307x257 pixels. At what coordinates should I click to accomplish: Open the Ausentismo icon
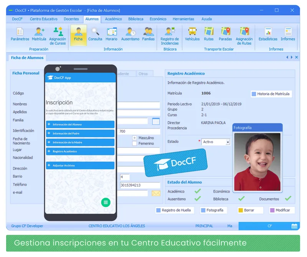pyautogui.click(x=130, y=34)
